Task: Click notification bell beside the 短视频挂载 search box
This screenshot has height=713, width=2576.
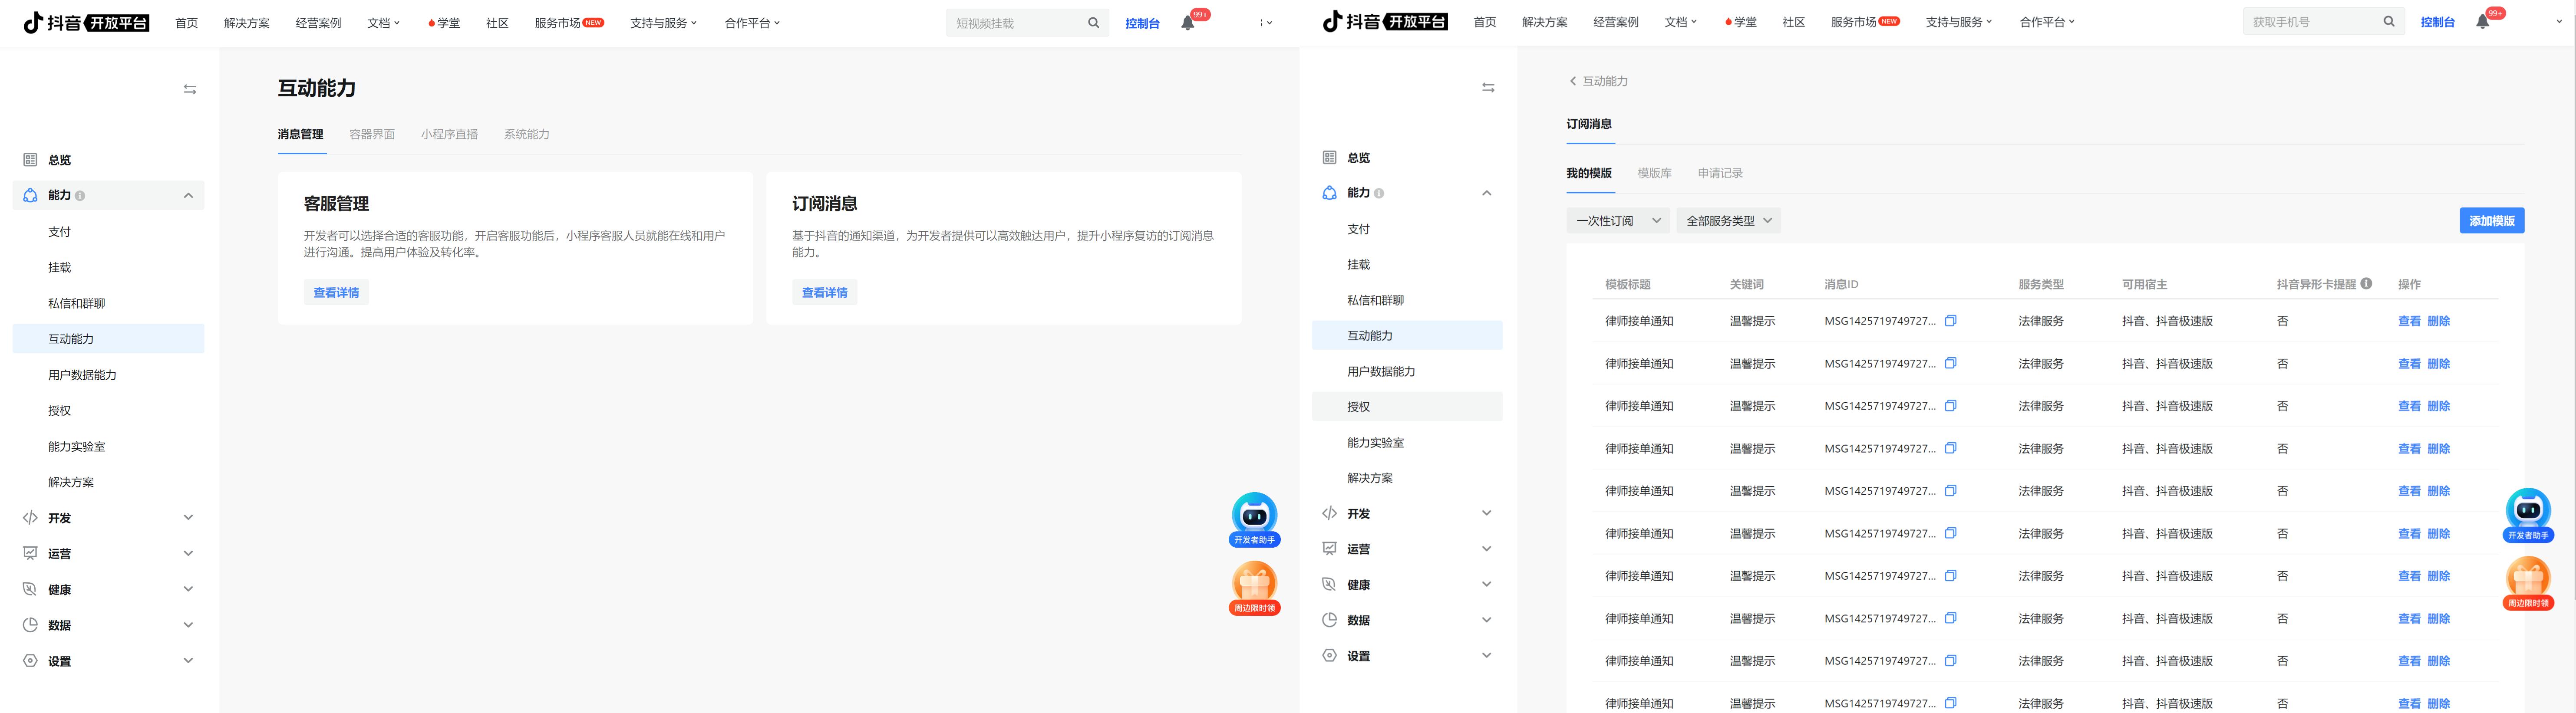Action: [1188, 23]
